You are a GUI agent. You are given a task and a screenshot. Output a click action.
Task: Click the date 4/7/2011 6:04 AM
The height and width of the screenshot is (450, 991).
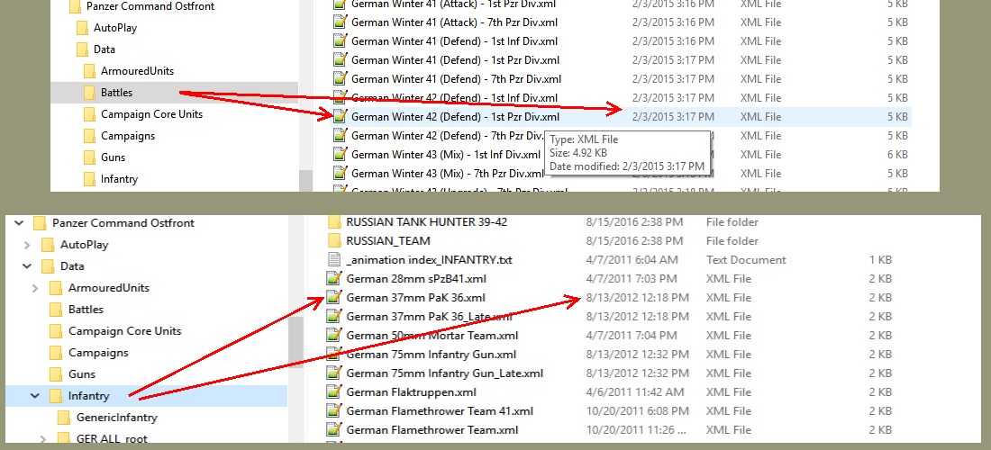(632, 259)
